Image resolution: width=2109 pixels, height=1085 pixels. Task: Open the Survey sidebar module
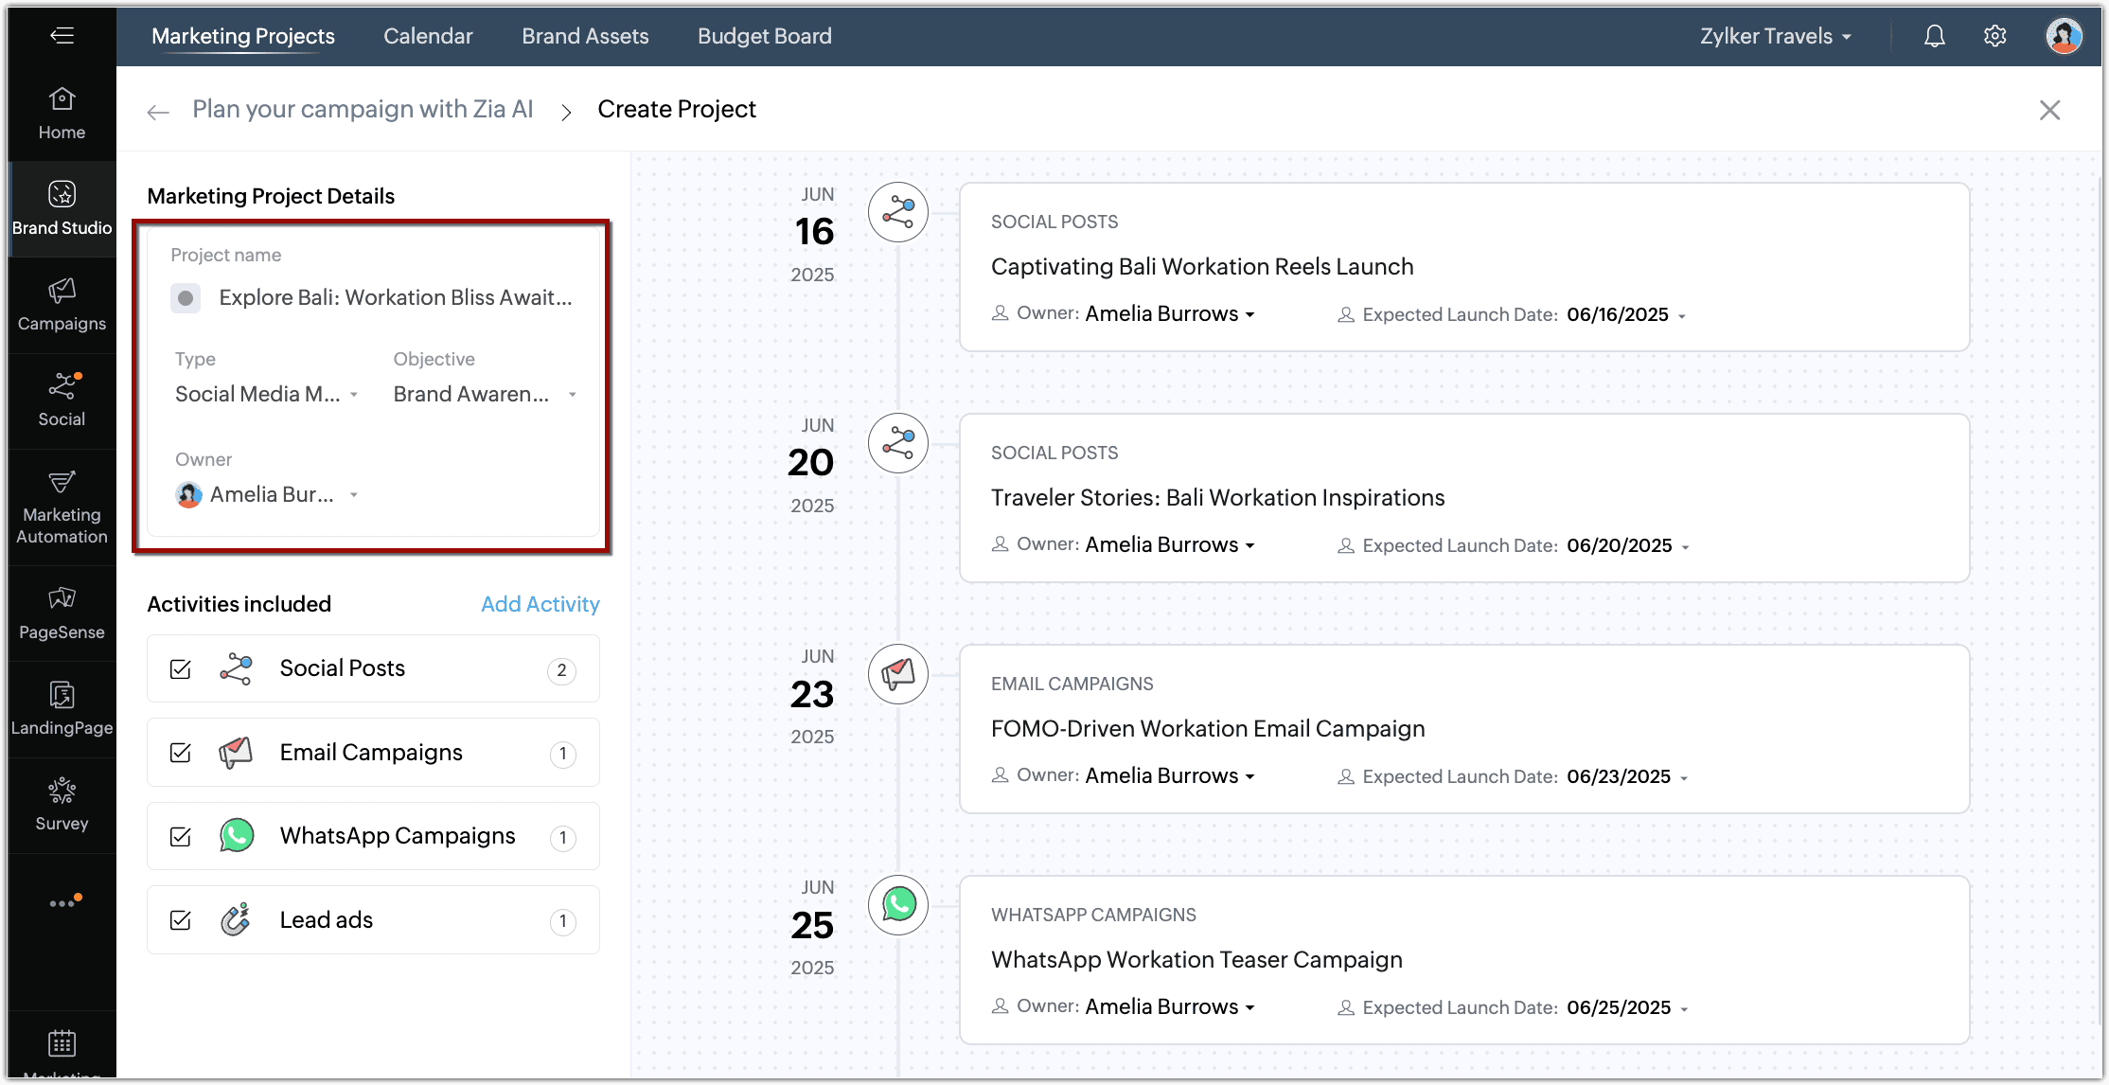[x=62, y=804]
